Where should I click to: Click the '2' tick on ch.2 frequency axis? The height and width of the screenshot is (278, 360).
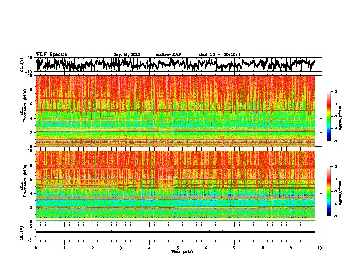(x=31, y=208)
